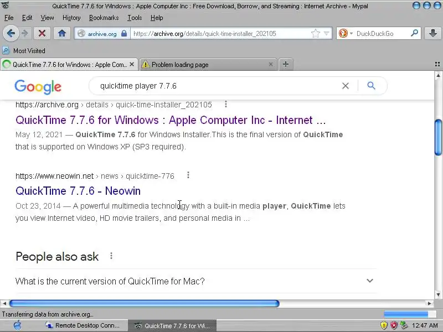Screen dimensions: 443x332
Task: Open the URL history dropdown arrow
Action: (327, 34)
